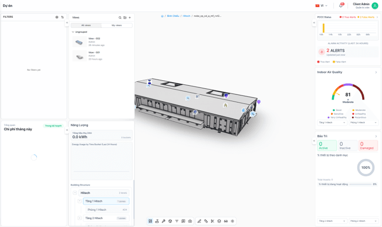Click the home icon in the breadcrumb
Image resolution: width=382 pixels, height=227 pixels.
click(162, 16)
